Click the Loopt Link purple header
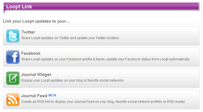203x112 pixels. click(x=101, y=6)
